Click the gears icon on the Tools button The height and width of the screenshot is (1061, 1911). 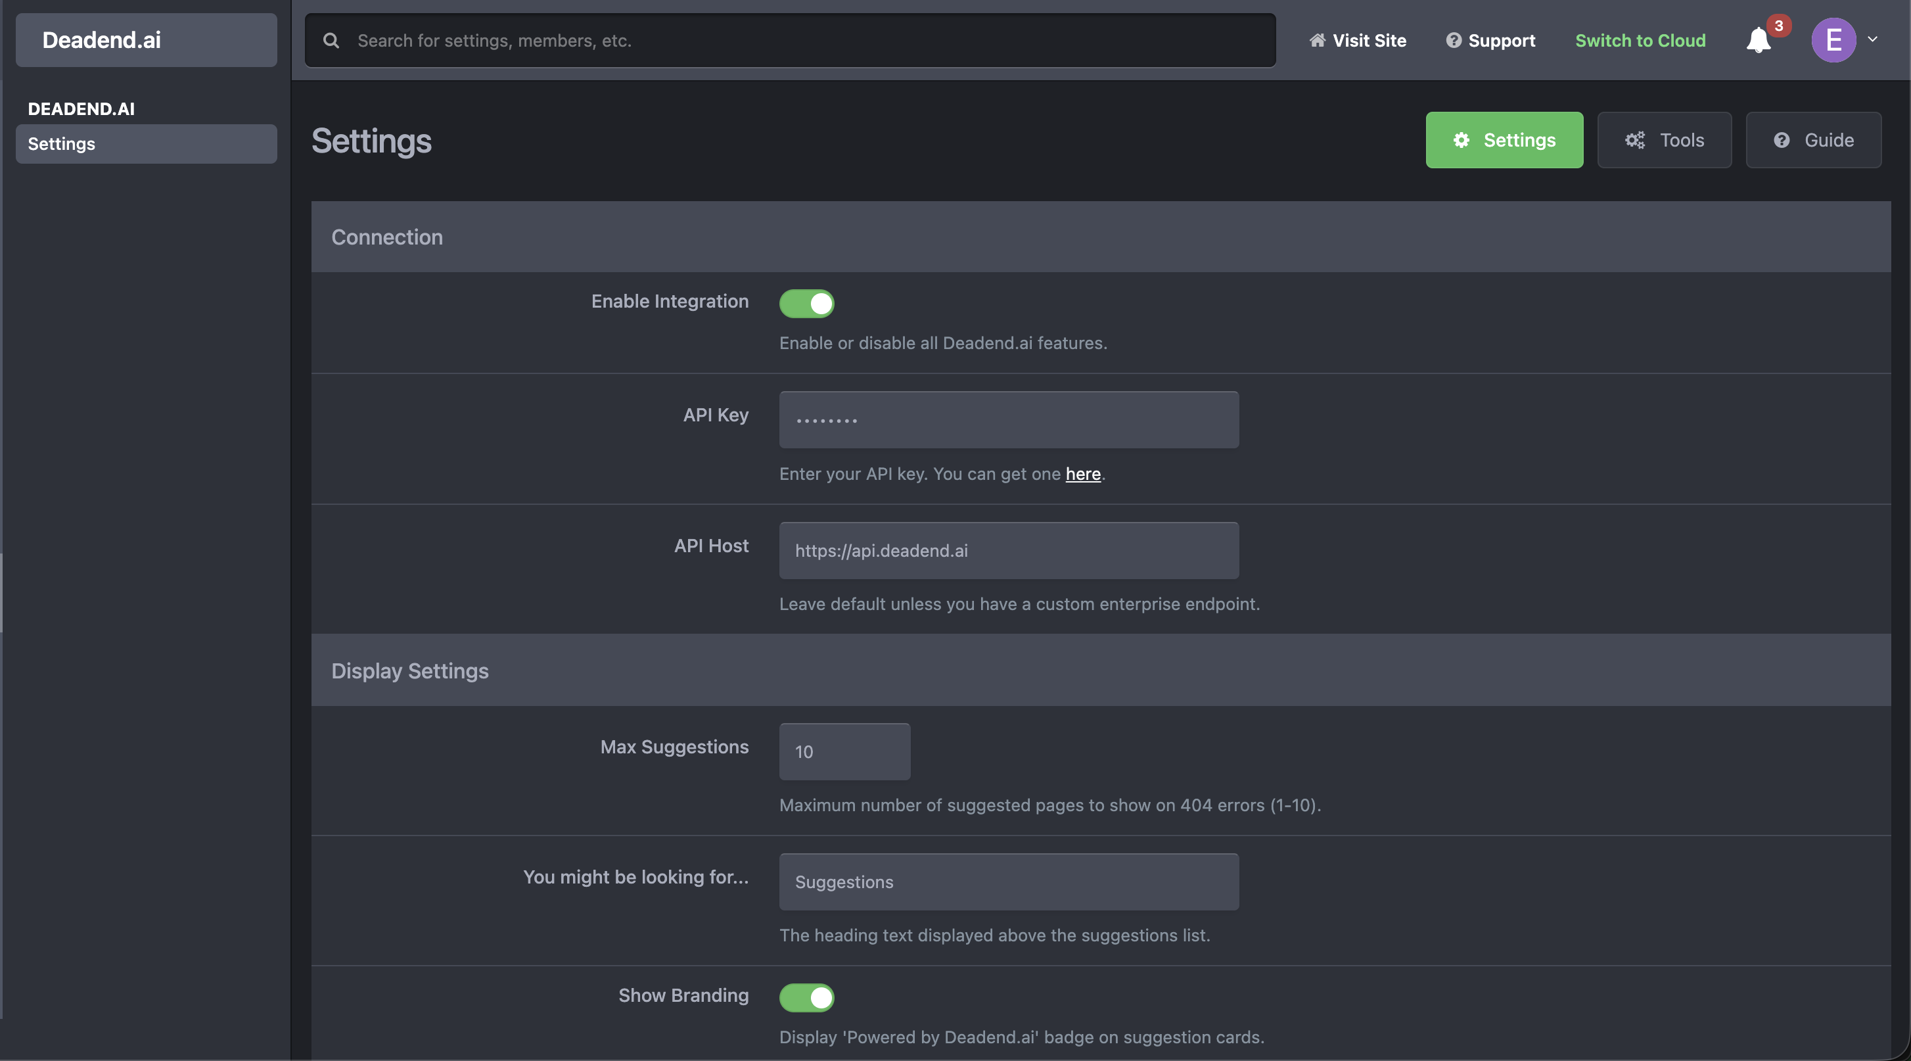pos(1635,139)
